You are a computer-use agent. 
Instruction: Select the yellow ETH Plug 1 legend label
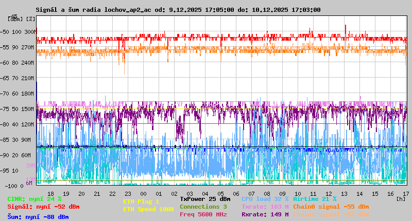[141, 201]
